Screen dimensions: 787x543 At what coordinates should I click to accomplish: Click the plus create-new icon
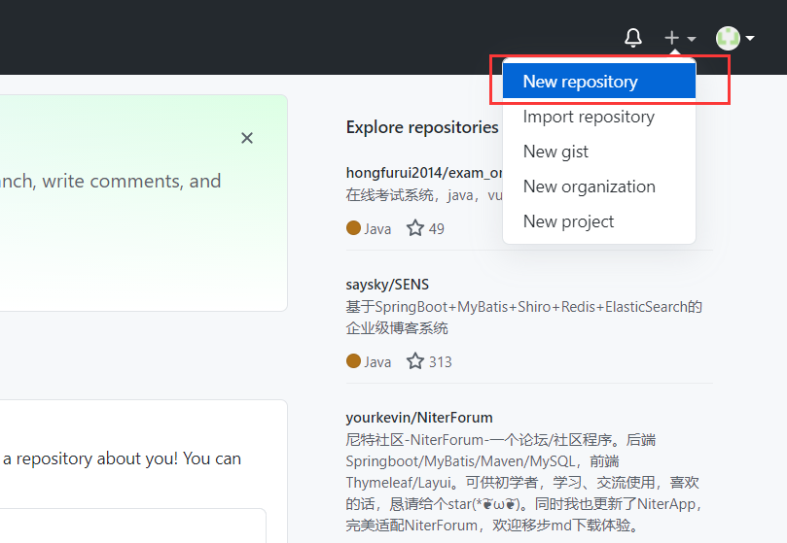671,38
